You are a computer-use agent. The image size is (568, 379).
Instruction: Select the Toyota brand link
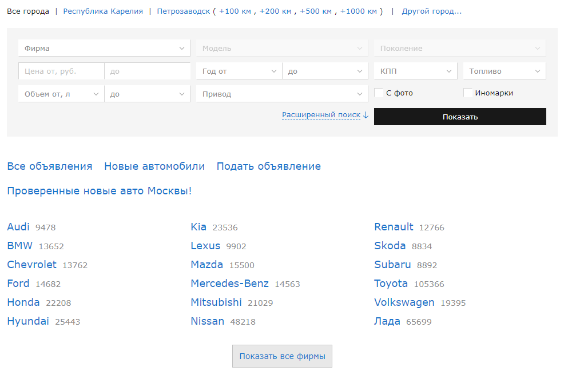[391, 284]
